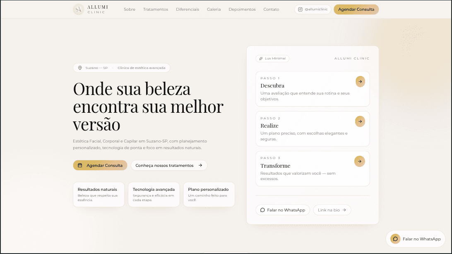
Task: Click the Plano personalizado info card
Action: [209, 194]
